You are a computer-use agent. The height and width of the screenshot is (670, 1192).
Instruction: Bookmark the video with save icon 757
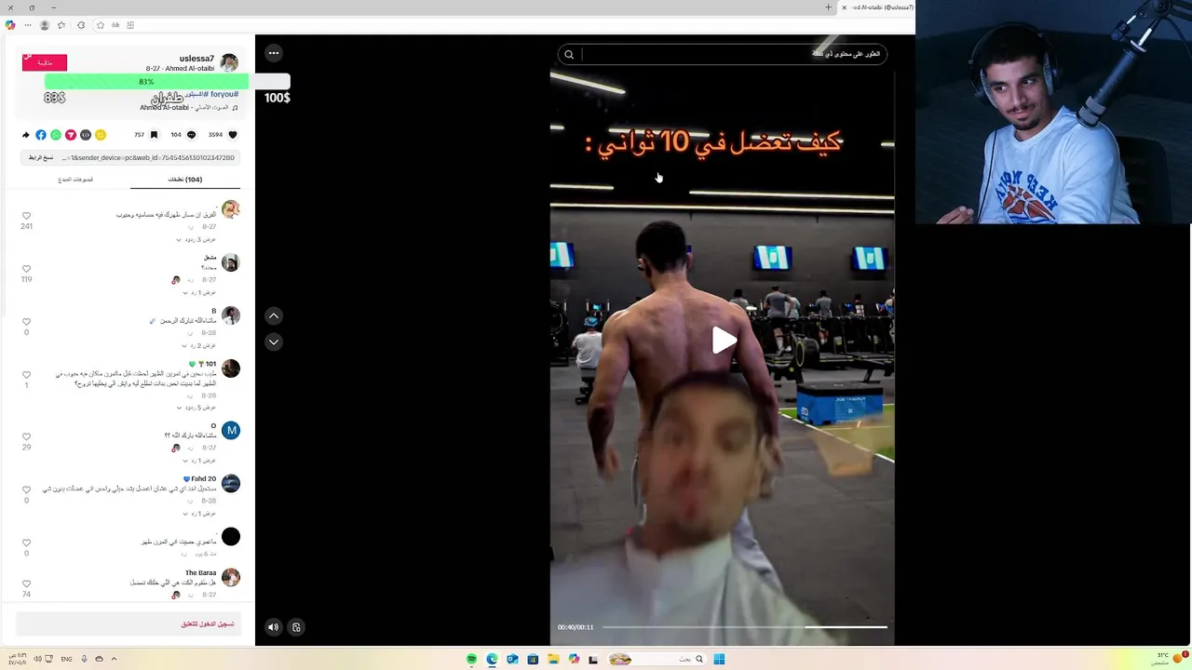coord(155,135)
